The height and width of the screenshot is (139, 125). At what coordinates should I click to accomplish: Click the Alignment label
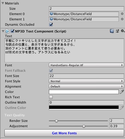point(13,86)
